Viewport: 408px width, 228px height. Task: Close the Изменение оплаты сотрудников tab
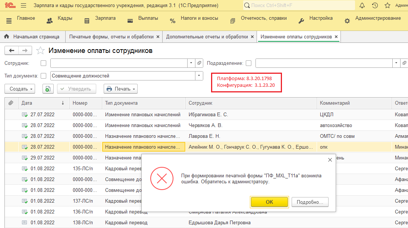point(336,37)
